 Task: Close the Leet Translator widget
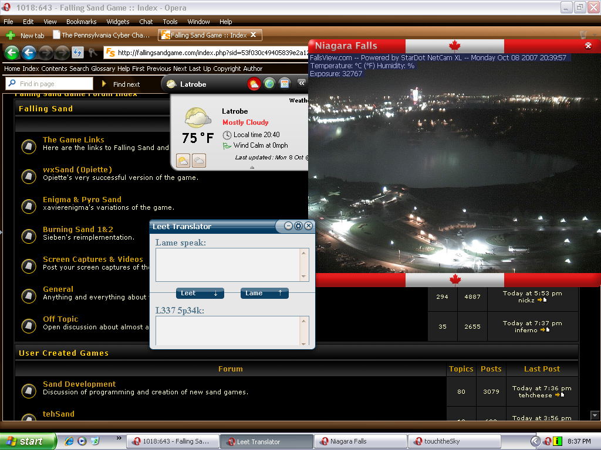coord(308,226)
